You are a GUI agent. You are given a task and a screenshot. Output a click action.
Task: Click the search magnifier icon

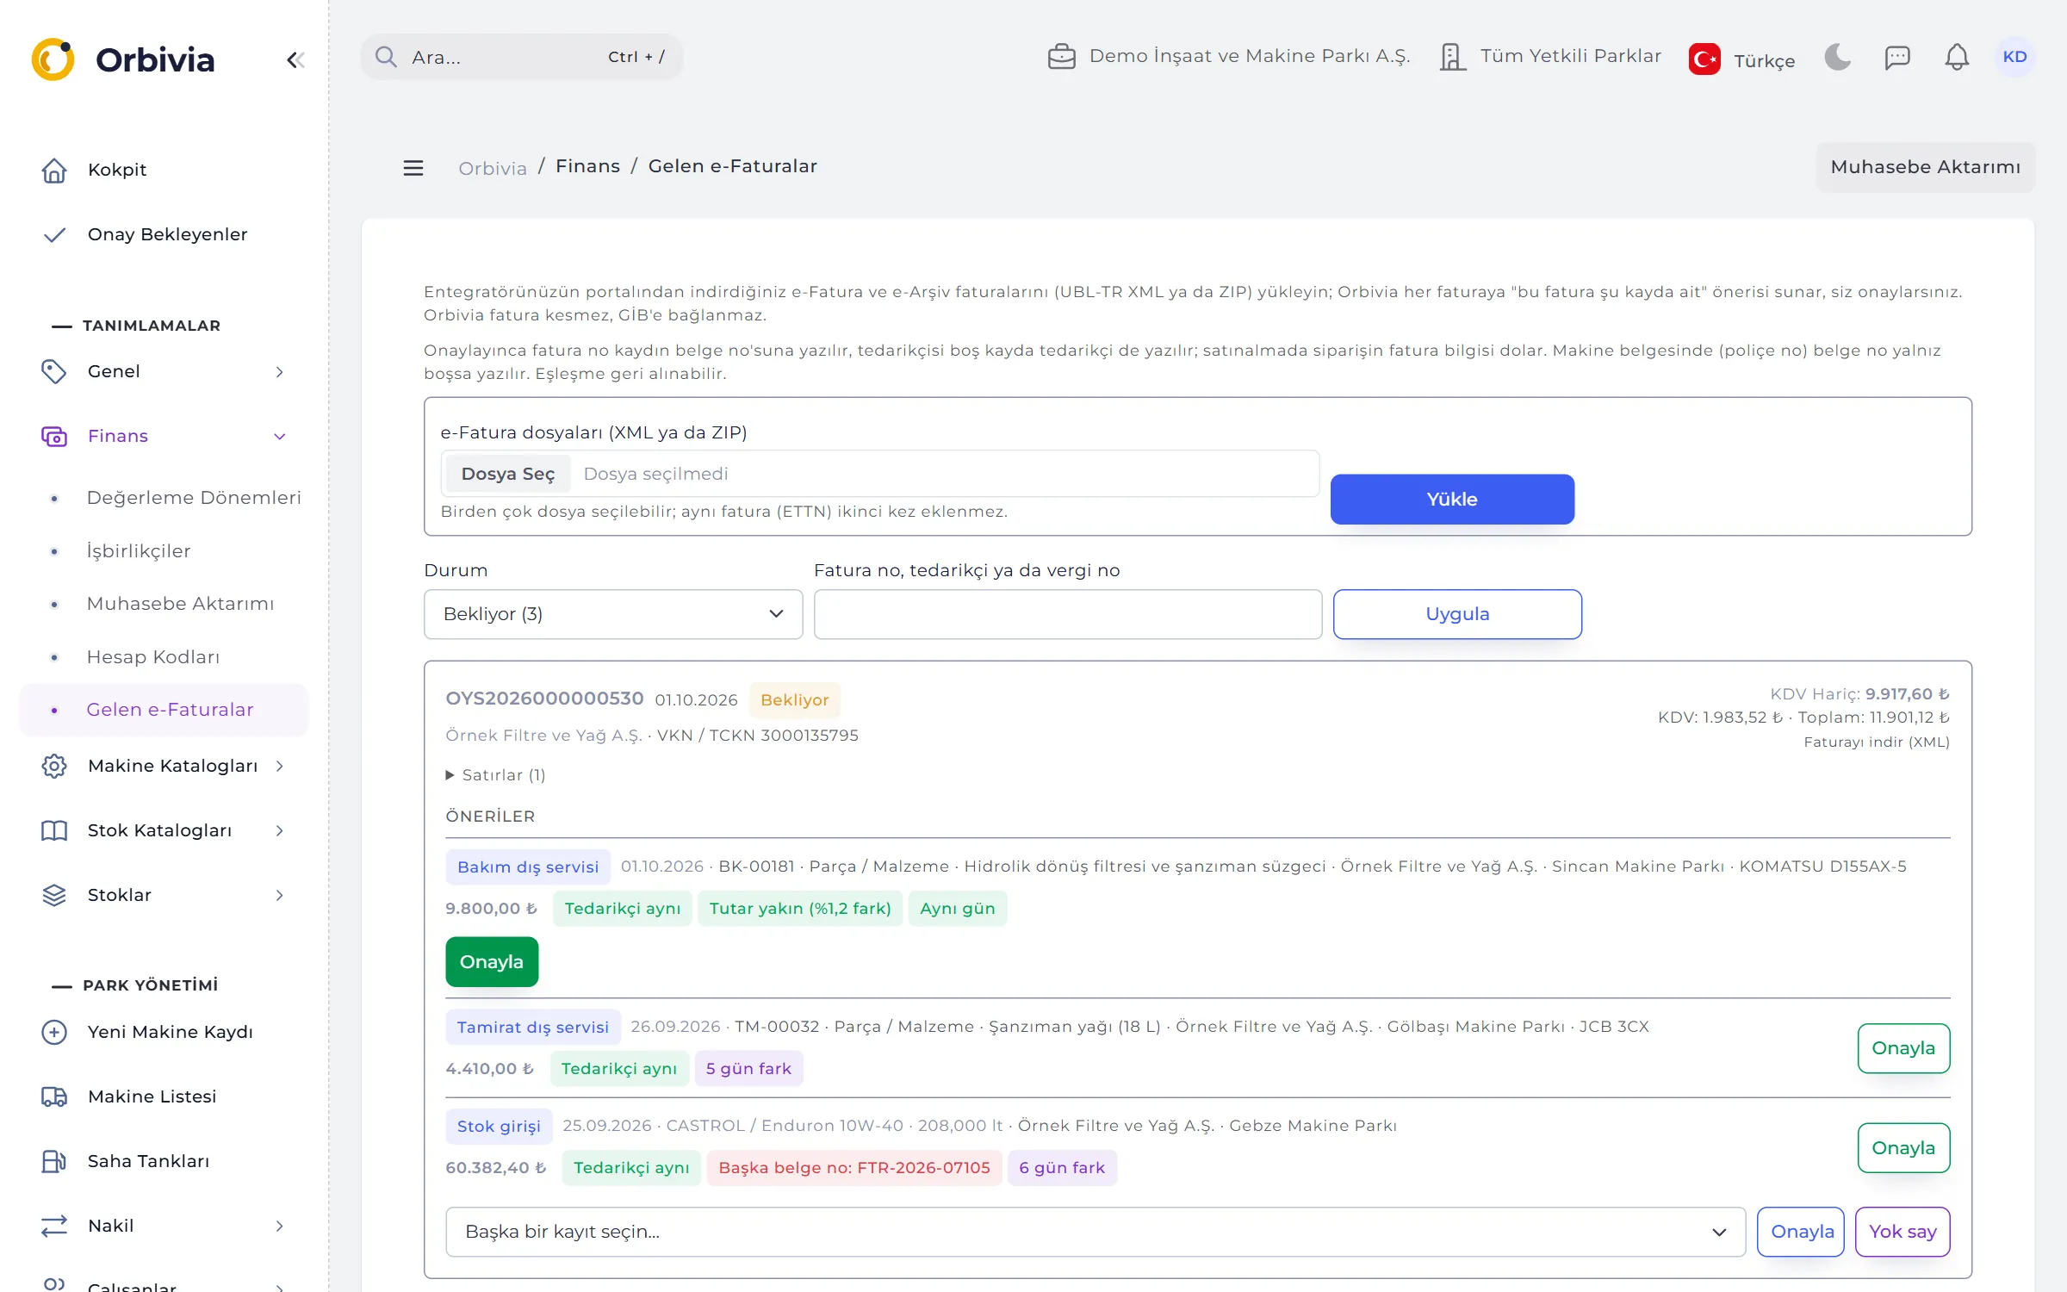(386, 57)
